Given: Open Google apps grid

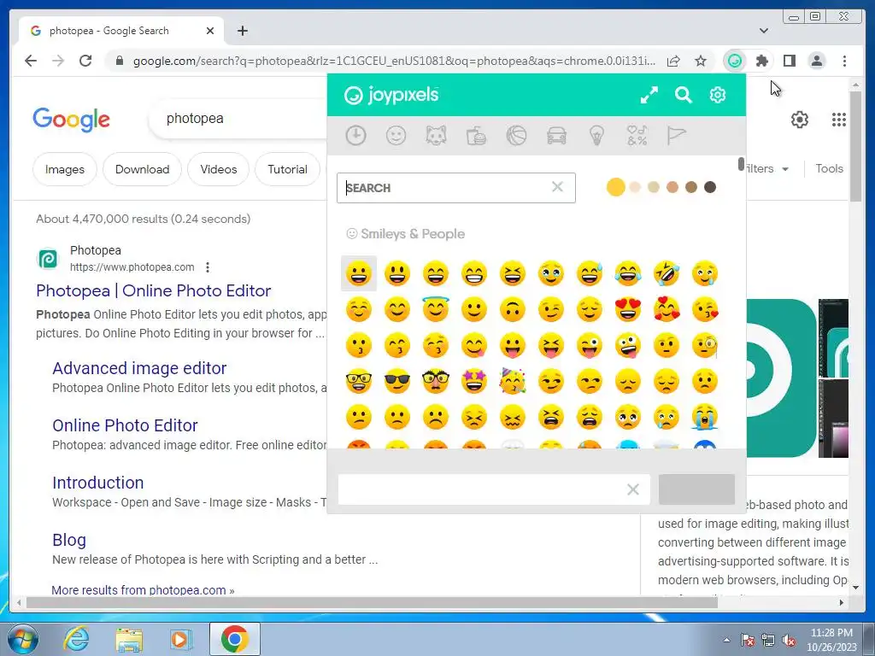Looking at the screenshot, I should pyautogui.click(x=839, y=120).
